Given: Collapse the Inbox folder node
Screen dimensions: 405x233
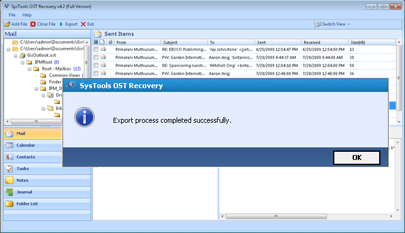Looking at the screenshot, I should tap(44, 108).
